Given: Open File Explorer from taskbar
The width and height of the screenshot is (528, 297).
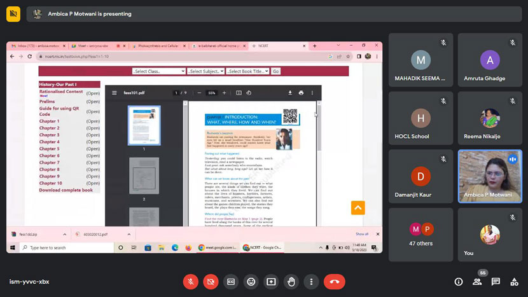Looking at the screenshot, I should [x=162, y=248].
